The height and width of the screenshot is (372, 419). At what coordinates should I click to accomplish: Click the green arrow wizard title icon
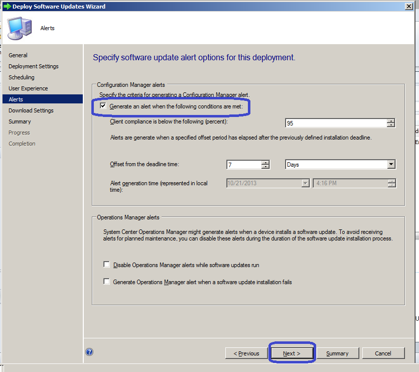7,6
